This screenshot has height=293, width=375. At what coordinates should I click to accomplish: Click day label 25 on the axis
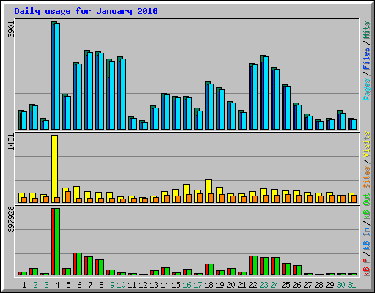coord(286,285)
